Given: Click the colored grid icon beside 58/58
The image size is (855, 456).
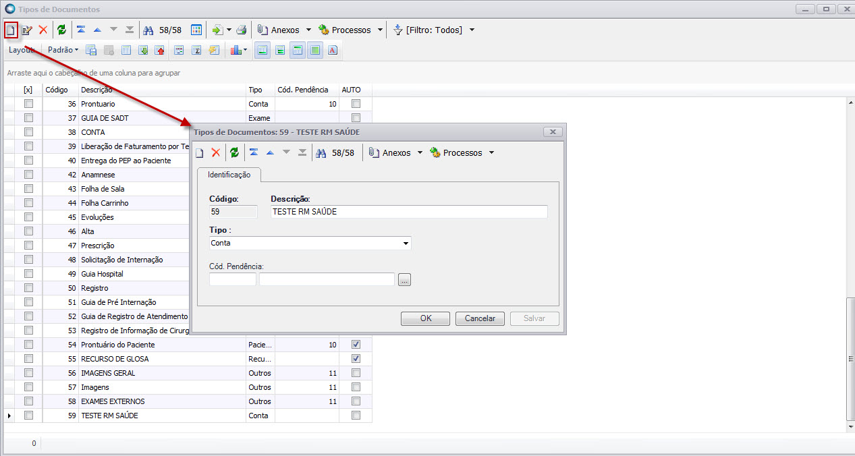Looking at the screenshot, I should click(x=196, y=30).
